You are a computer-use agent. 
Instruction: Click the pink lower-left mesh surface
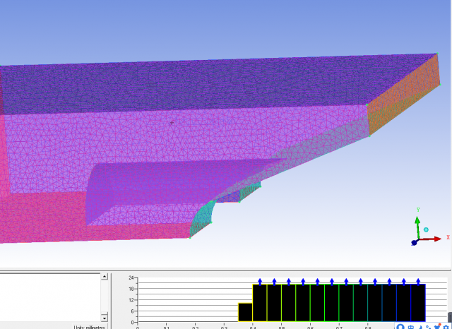click(x=42, y=219)
